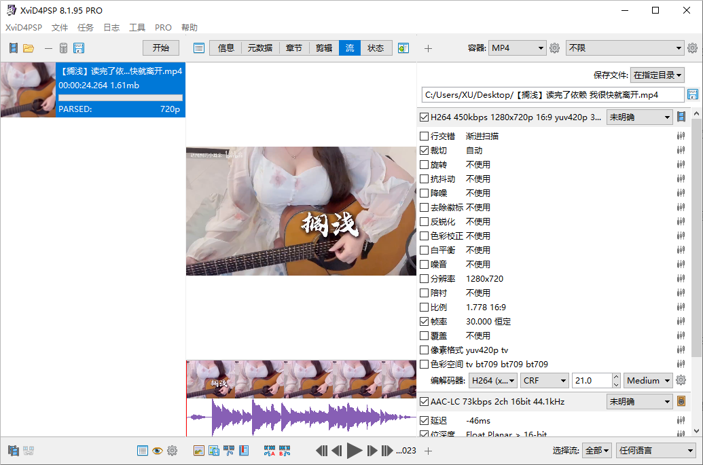The width and height of the screenshot is (703, 465).
Task: Click encoder settings gear beside Medium preset
Action: click(x=681, y=381)
